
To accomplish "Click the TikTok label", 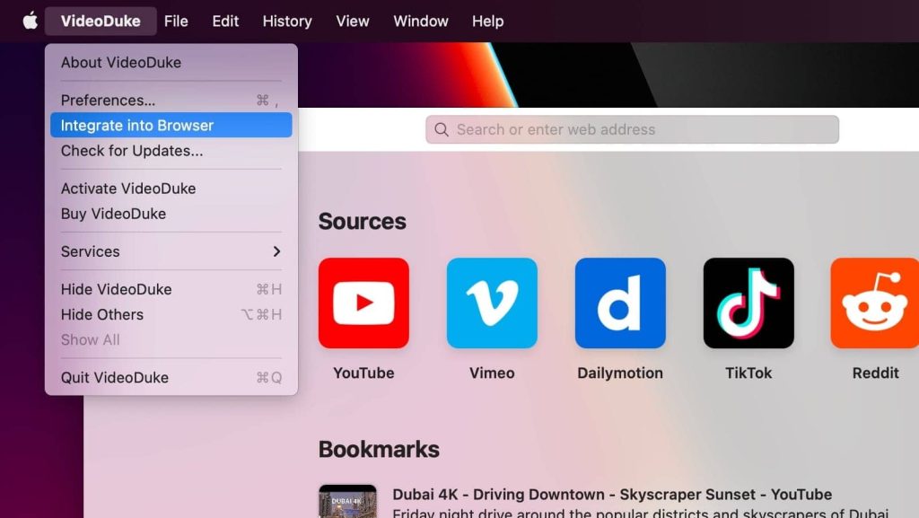I will click(x=748, y=373).
